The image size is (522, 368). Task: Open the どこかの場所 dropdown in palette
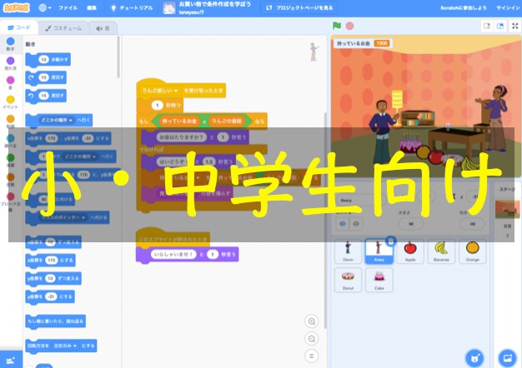(57, 120)
